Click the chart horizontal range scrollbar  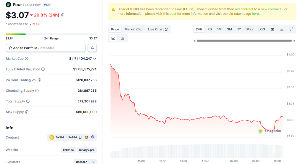tap(244, 41)
